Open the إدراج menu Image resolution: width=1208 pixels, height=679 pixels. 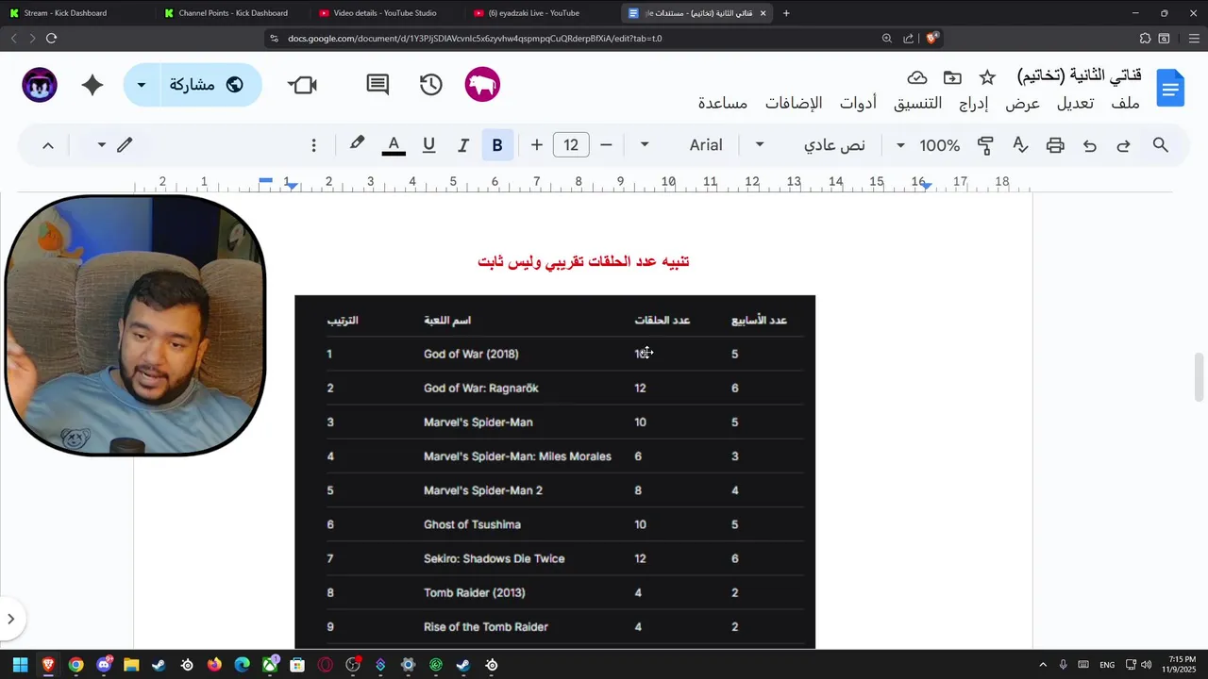973,104
